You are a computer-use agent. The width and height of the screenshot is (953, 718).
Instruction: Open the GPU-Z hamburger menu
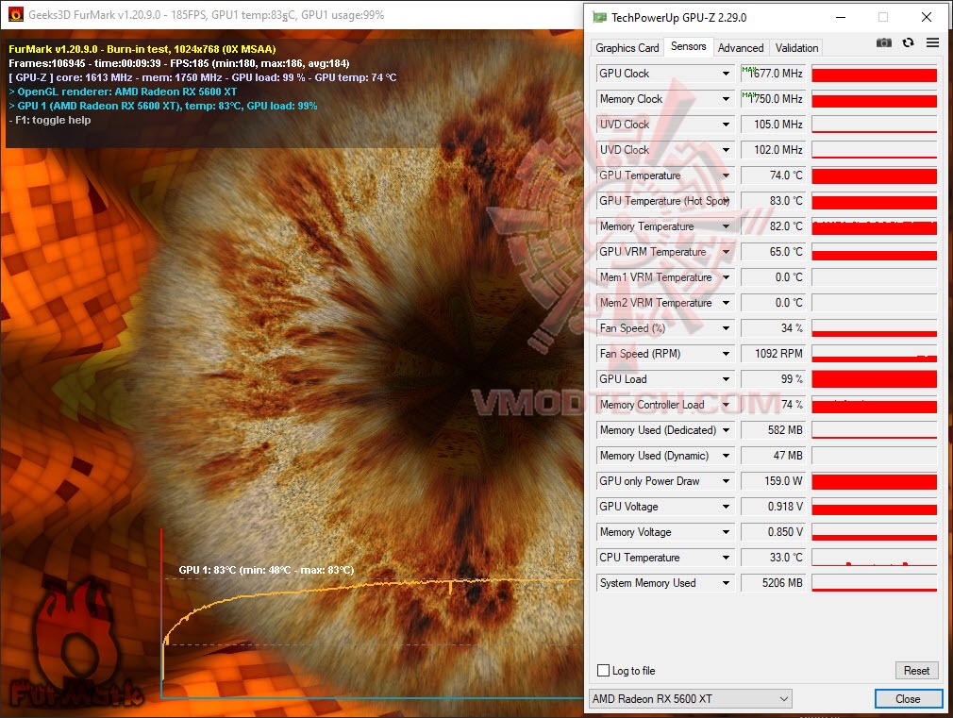932,42
